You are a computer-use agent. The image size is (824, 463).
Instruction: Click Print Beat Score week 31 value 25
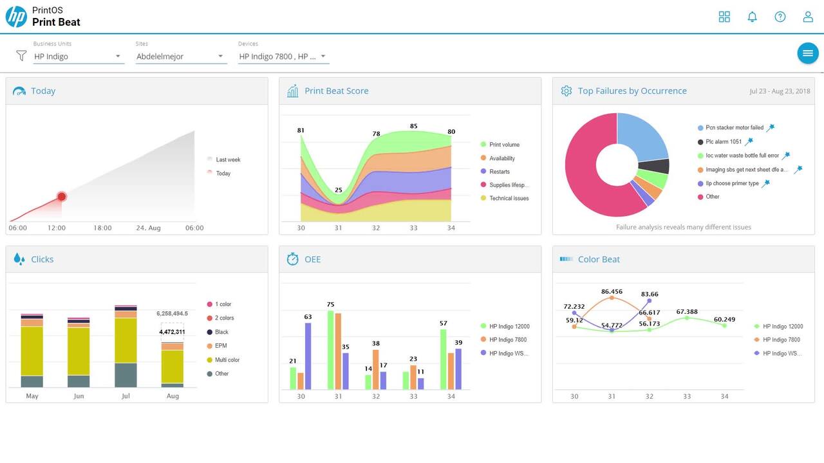coord(338,190)
